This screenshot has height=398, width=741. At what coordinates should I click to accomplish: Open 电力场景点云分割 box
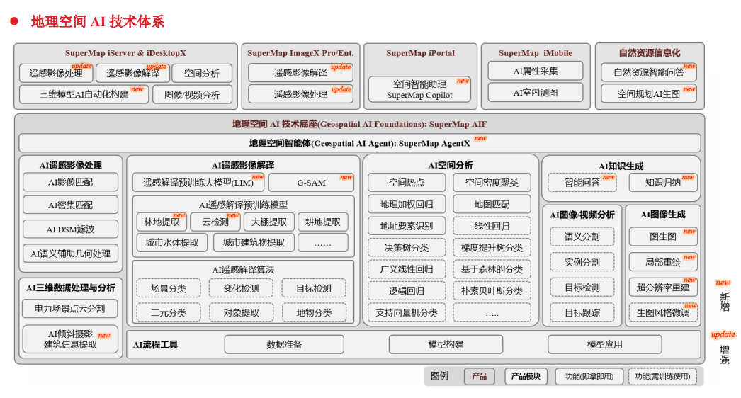(x=70, y=309)
